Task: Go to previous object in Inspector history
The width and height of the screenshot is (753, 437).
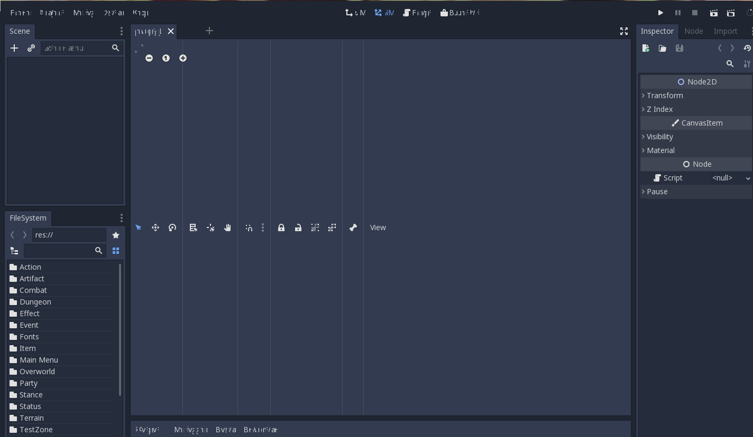Action: (x=720, y=48)
